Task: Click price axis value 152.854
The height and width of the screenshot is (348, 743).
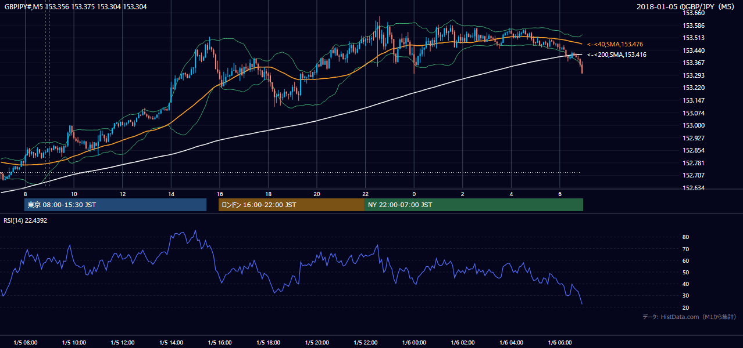Action: [694, 151]
